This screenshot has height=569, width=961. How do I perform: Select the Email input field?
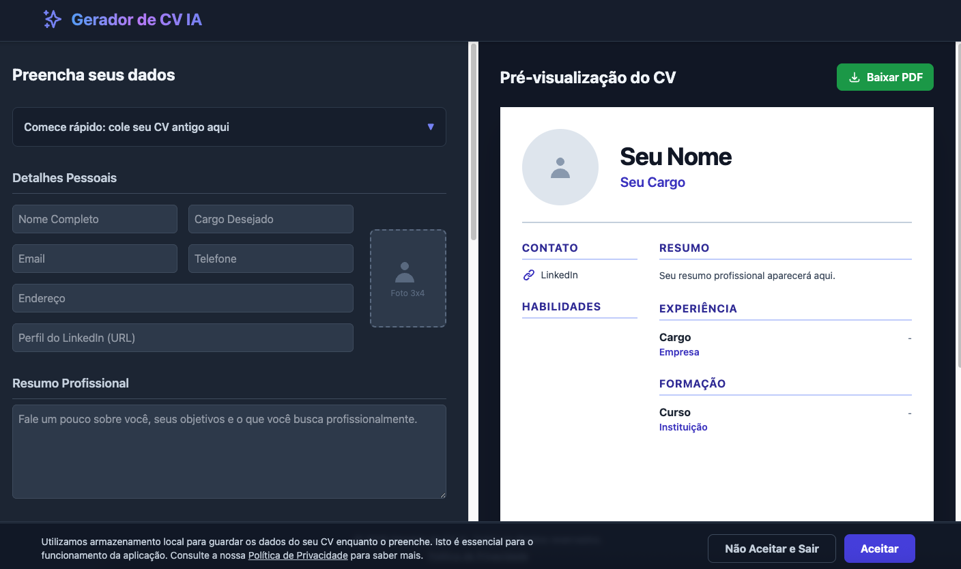95,259
